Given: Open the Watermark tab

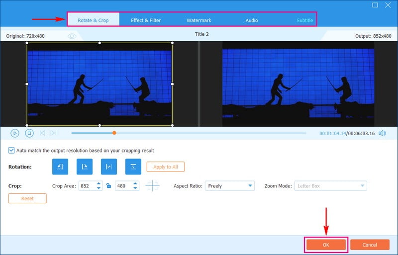Looking at the screenshot, I should tap(199, 20).
